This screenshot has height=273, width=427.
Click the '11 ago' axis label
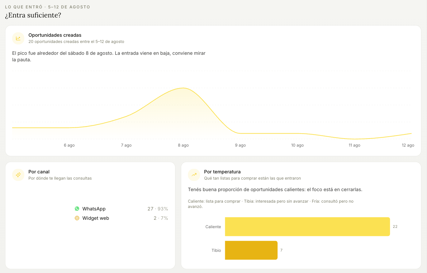point(354,145)
